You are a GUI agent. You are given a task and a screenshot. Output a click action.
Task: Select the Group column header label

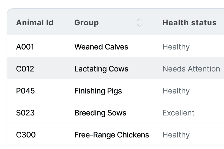[x=86, y=23]
